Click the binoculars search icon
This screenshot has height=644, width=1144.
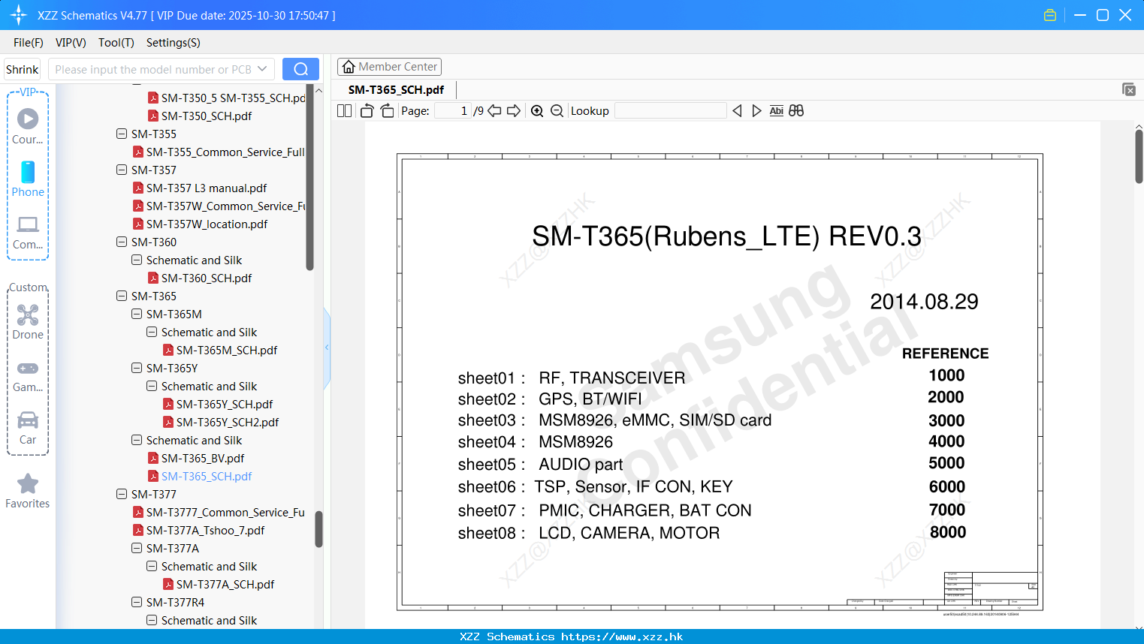(796, 110)
